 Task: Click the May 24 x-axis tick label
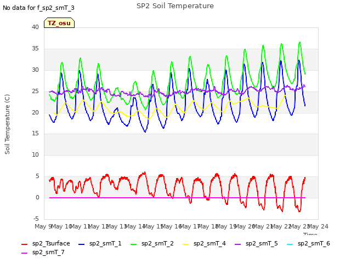(x=318, y=226)
